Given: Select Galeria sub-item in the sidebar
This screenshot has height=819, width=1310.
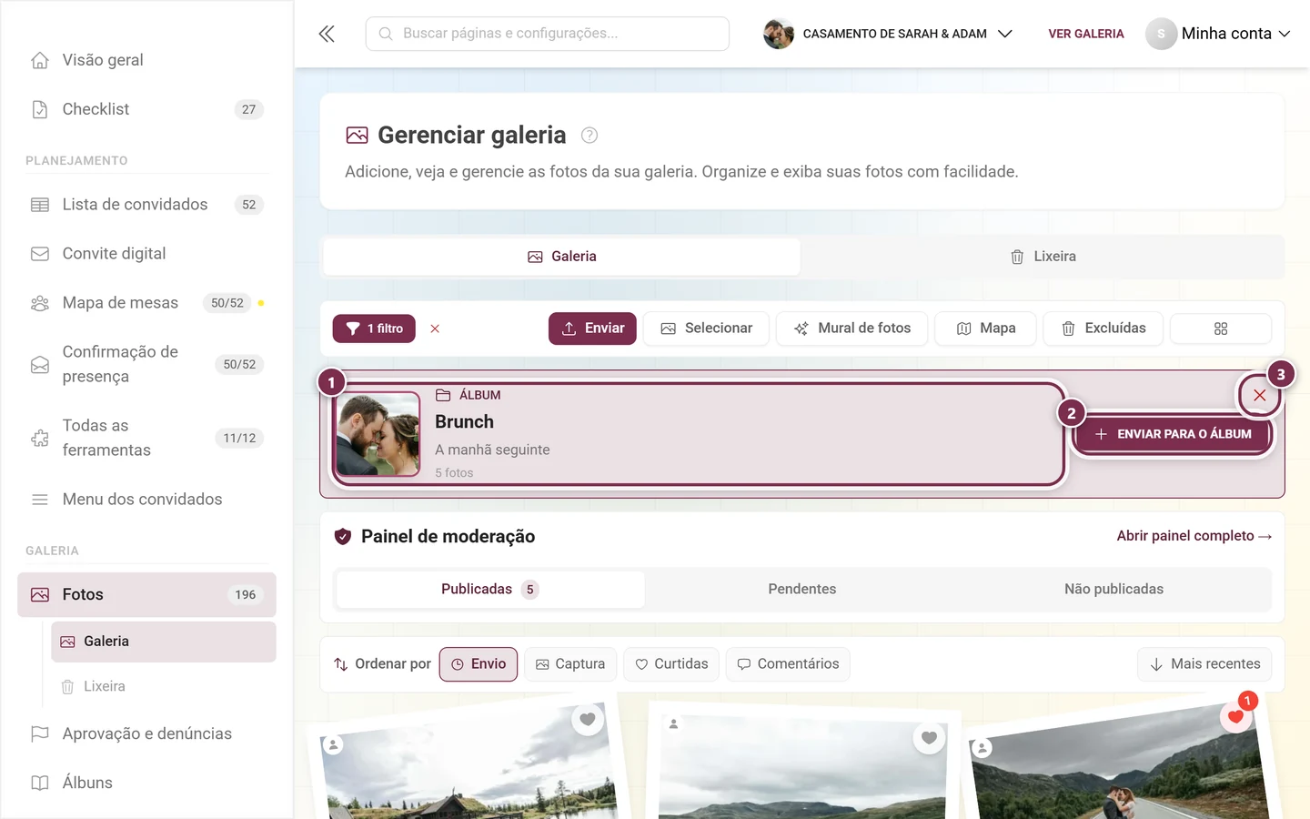Looking at the screenshot, I should point(164,642).
